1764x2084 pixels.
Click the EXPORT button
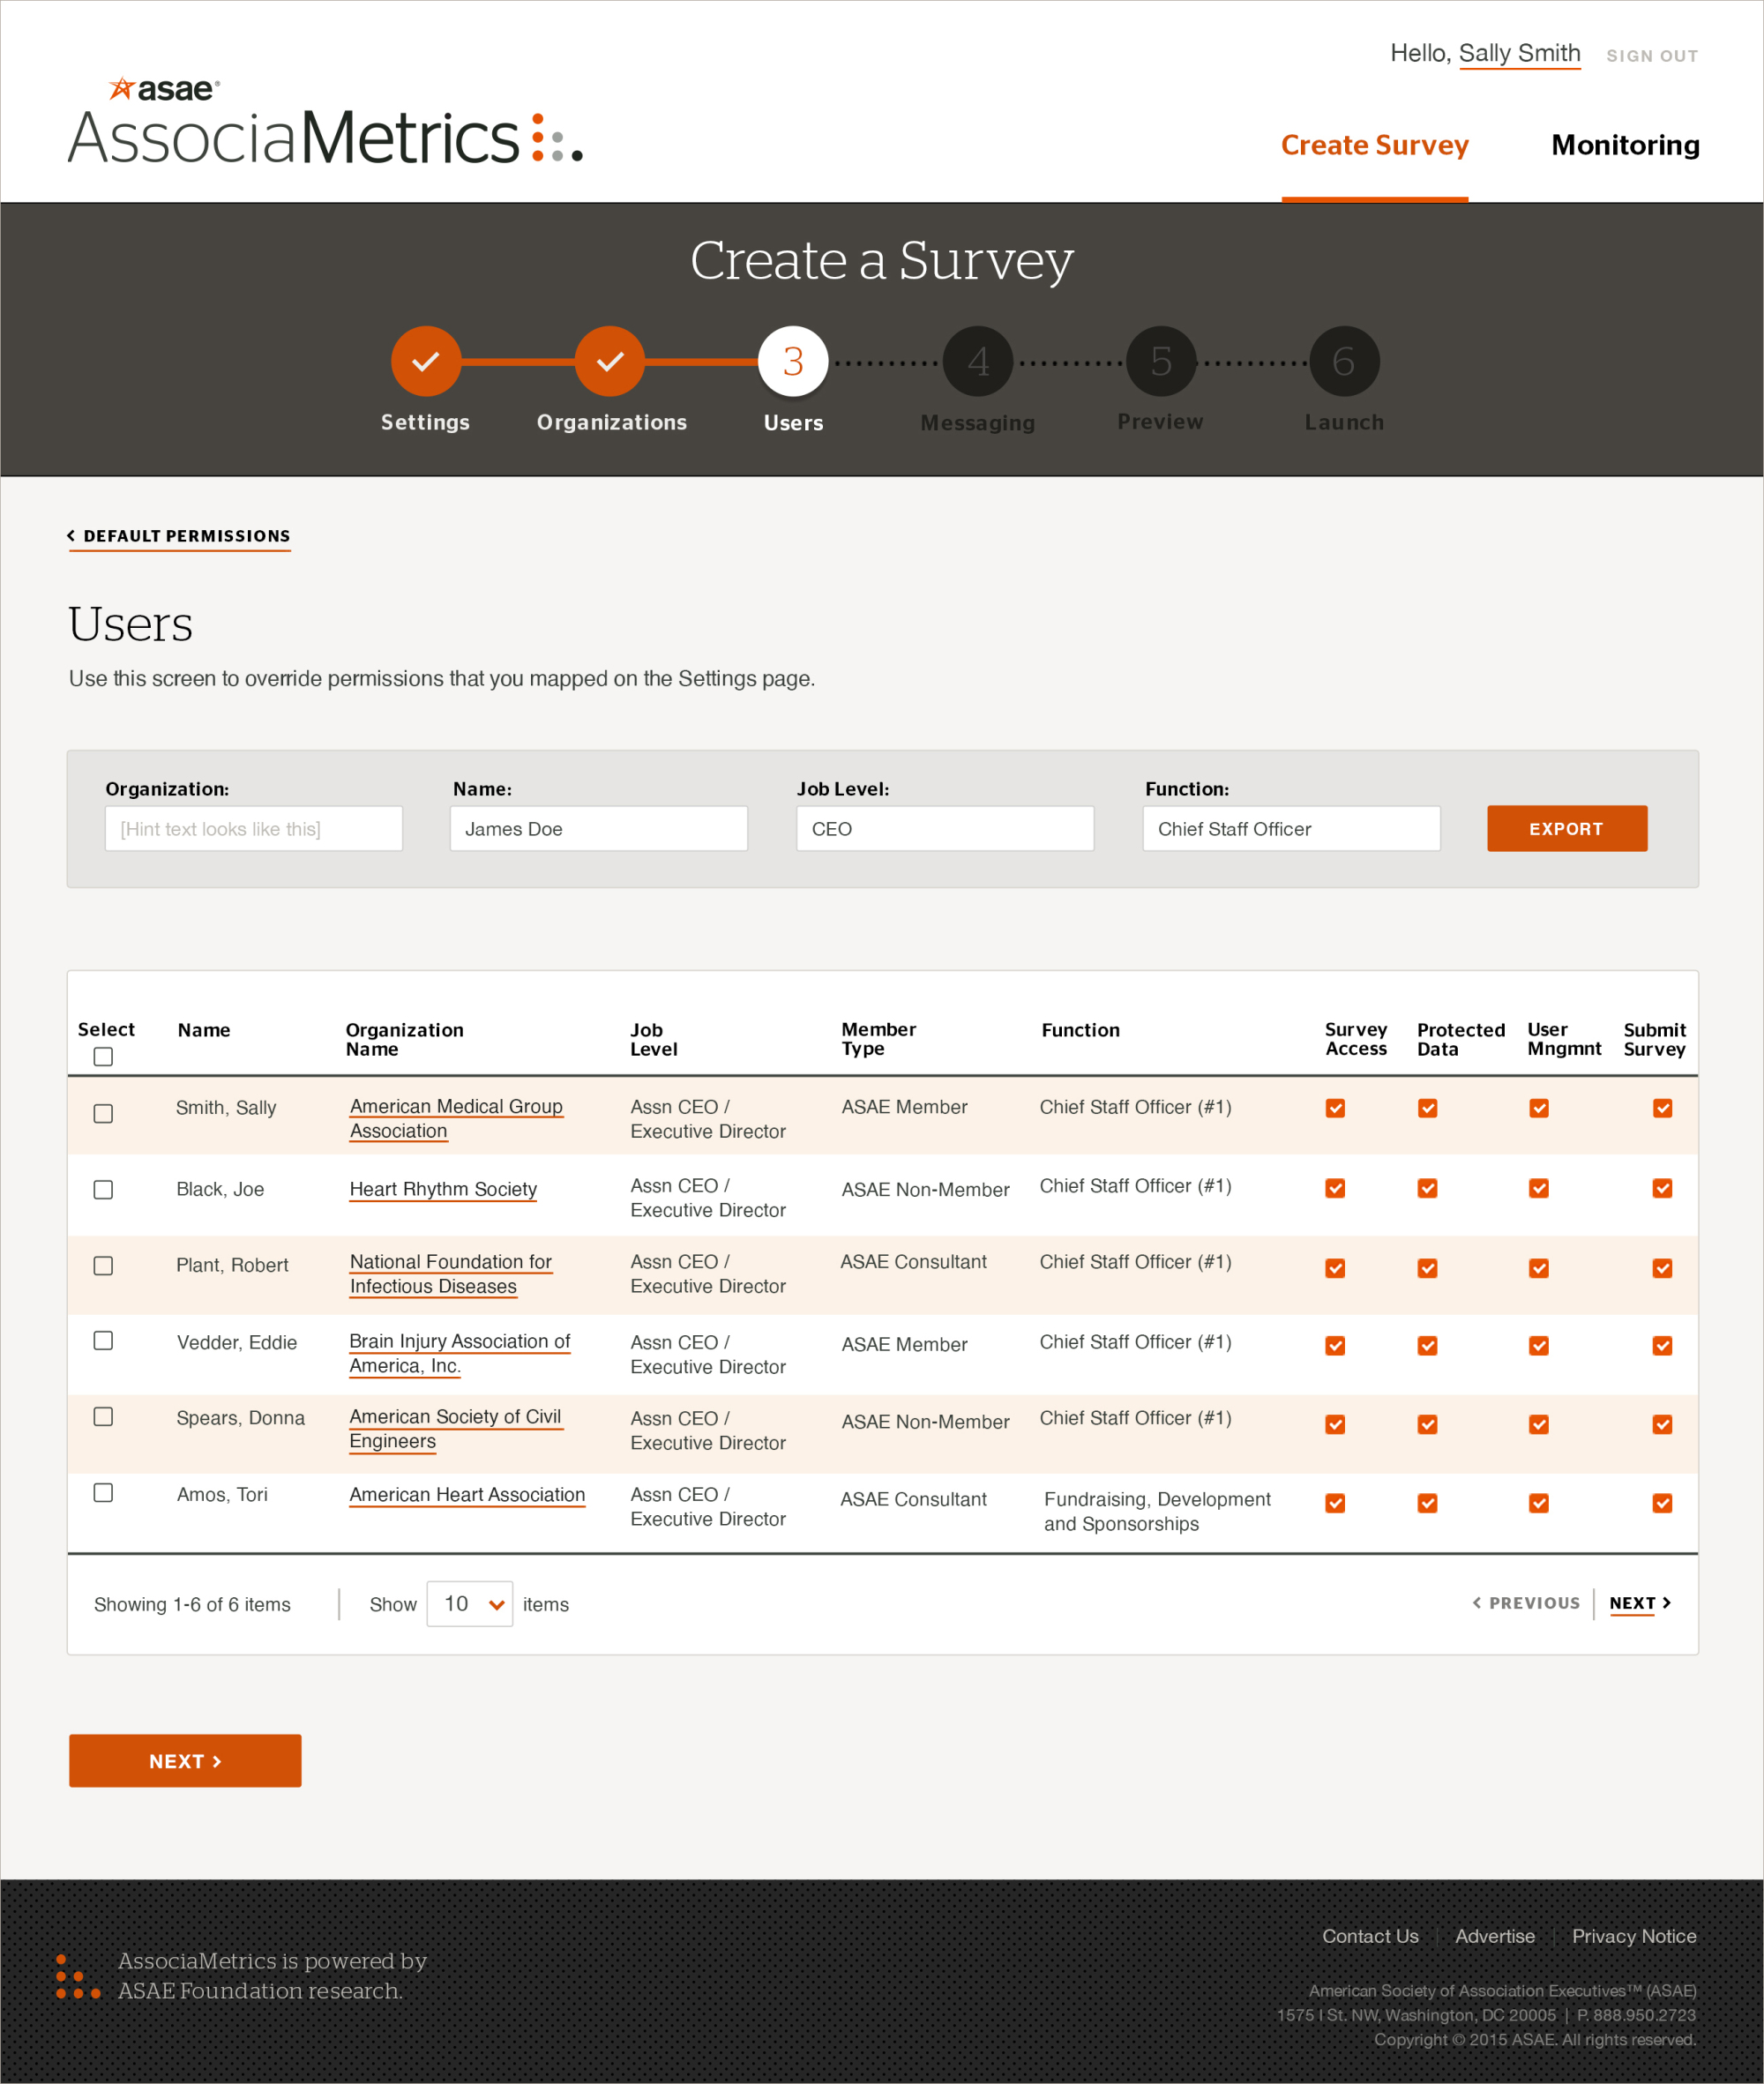tap(1567, 829)
